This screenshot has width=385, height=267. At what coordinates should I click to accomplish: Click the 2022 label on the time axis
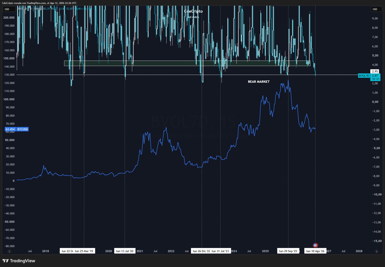coord(171,251)
